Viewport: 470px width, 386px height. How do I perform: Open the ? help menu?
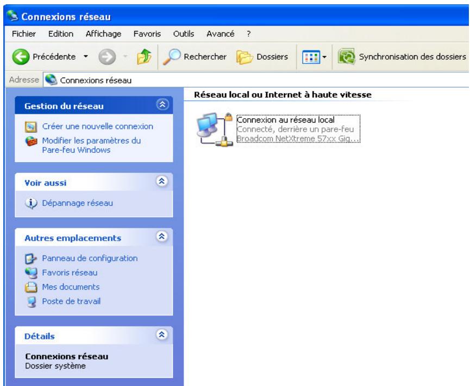click(248, 34)
